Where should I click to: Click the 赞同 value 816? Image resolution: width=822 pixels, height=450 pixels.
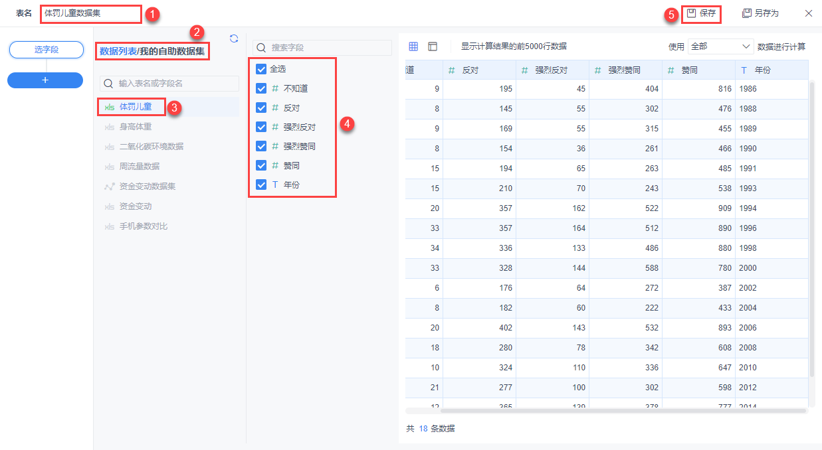[724, 89]
